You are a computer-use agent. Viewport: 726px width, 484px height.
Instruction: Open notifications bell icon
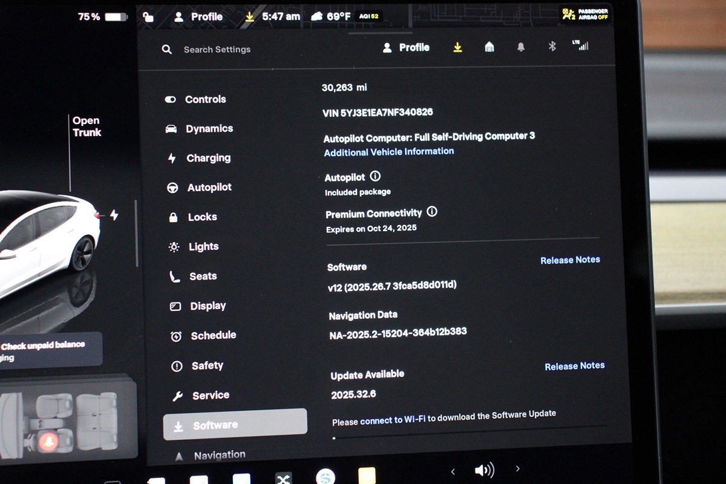[521, 47]
